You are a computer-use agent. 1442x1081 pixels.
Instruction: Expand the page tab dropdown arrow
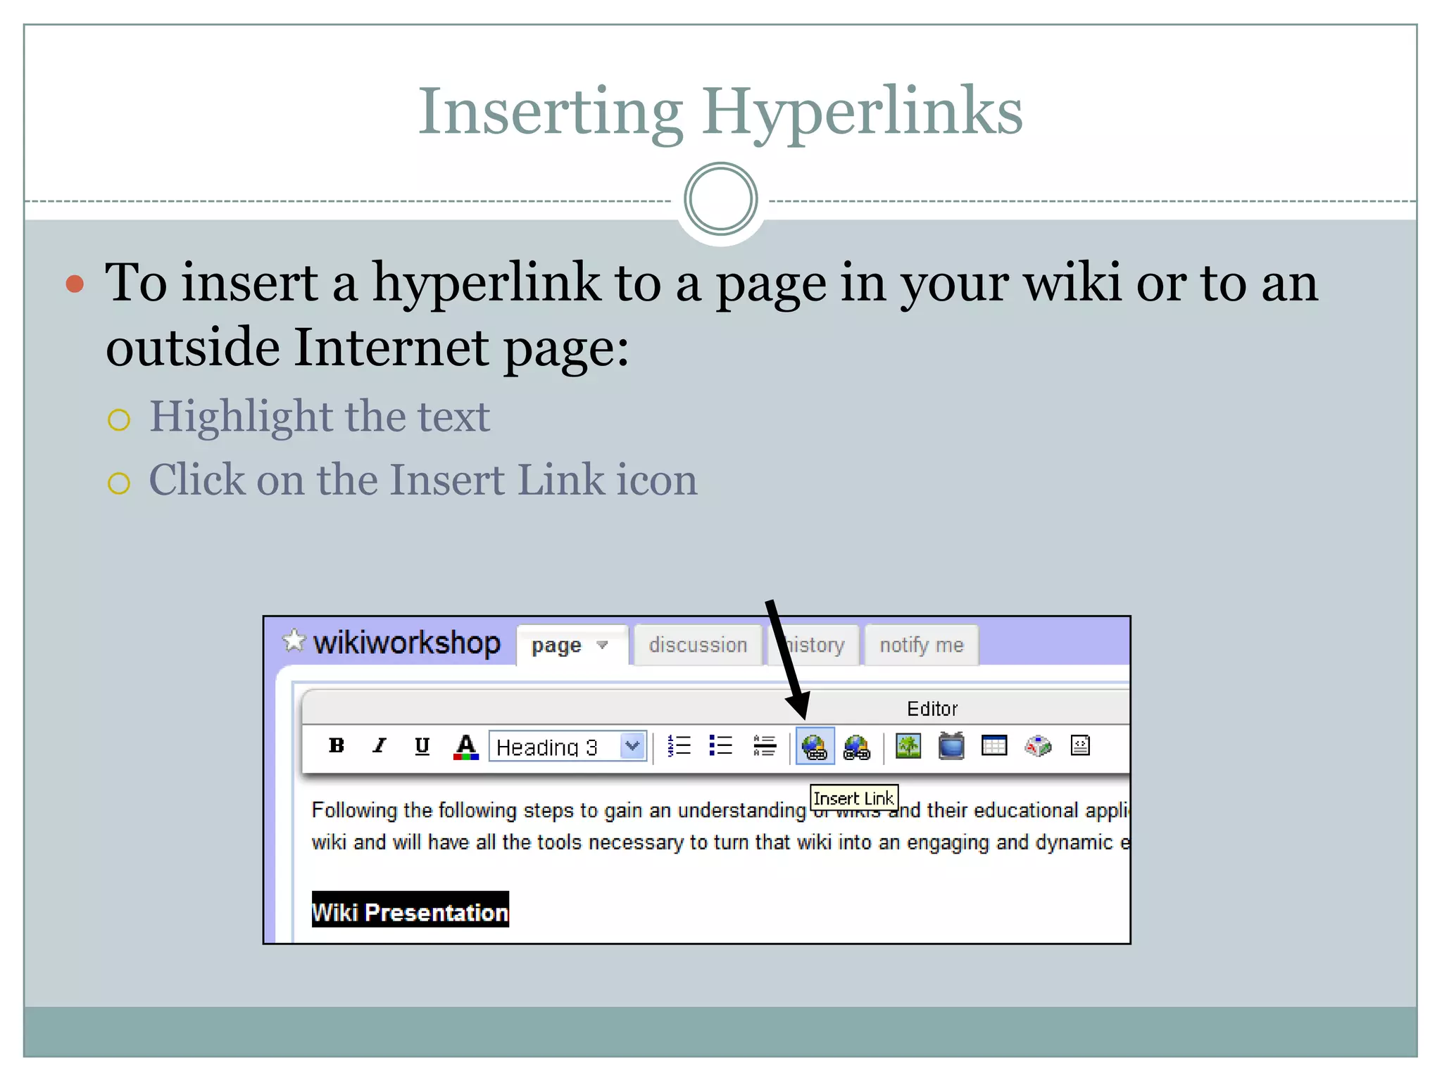(x=602, y=645)
